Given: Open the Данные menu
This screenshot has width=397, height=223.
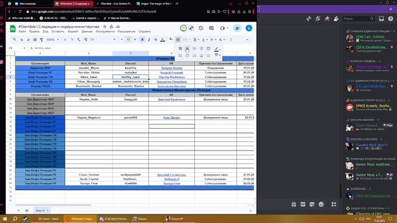Looking at the screenshot, I should [x=87, y=32].
